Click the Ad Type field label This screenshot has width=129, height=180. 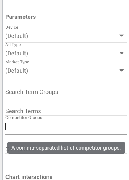(x=13, y=45)
